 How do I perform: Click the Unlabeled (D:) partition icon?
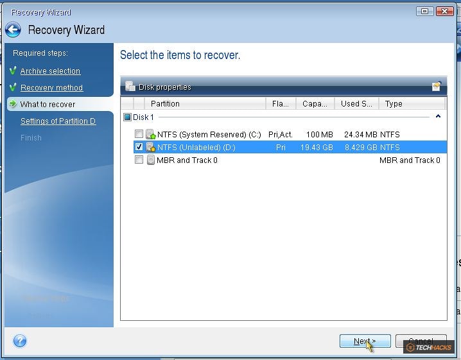coord(150,147)
